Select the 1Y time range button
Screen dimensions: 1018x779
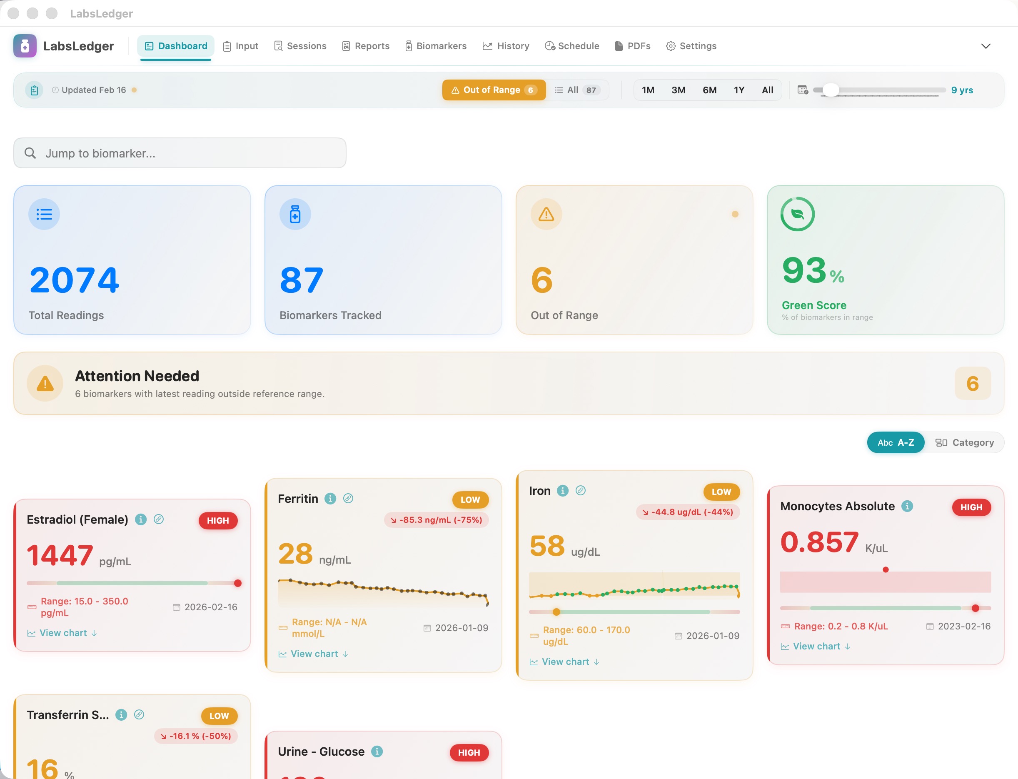[x=739, y=90]
